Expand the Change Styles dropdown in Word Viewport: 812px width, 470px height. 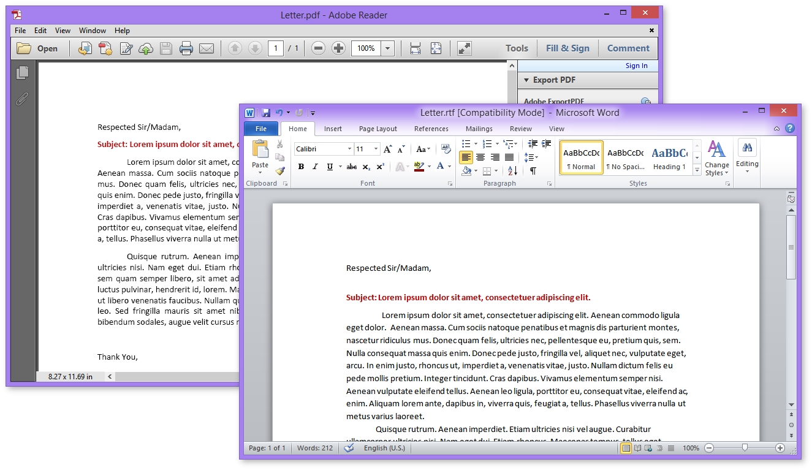(716, 159)
